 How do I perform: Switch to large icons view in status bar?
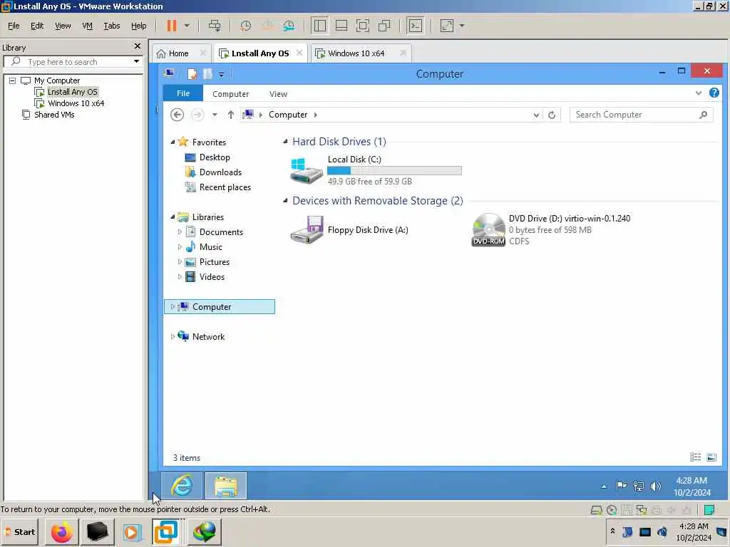(711, 457)
